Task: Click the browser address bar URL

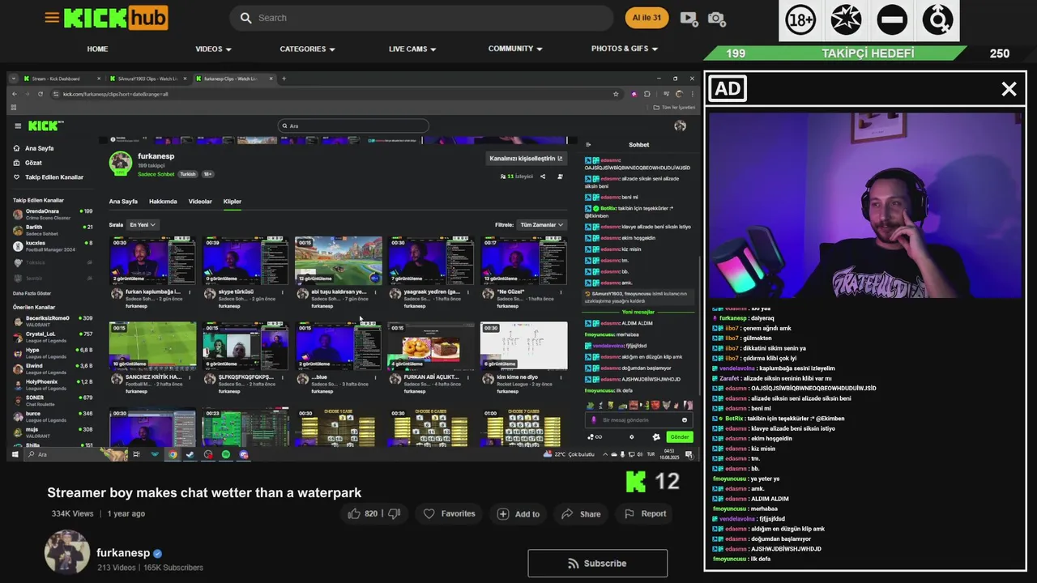Action: click(x=116, y=94)
